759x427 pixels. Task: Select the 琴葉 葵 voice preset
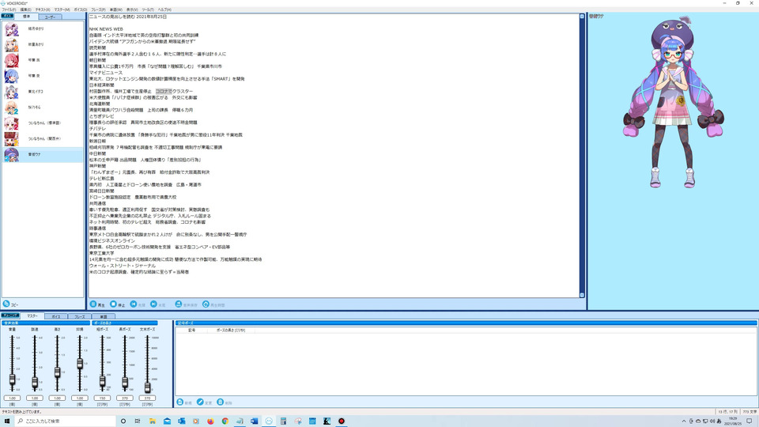tap(43, 76)
